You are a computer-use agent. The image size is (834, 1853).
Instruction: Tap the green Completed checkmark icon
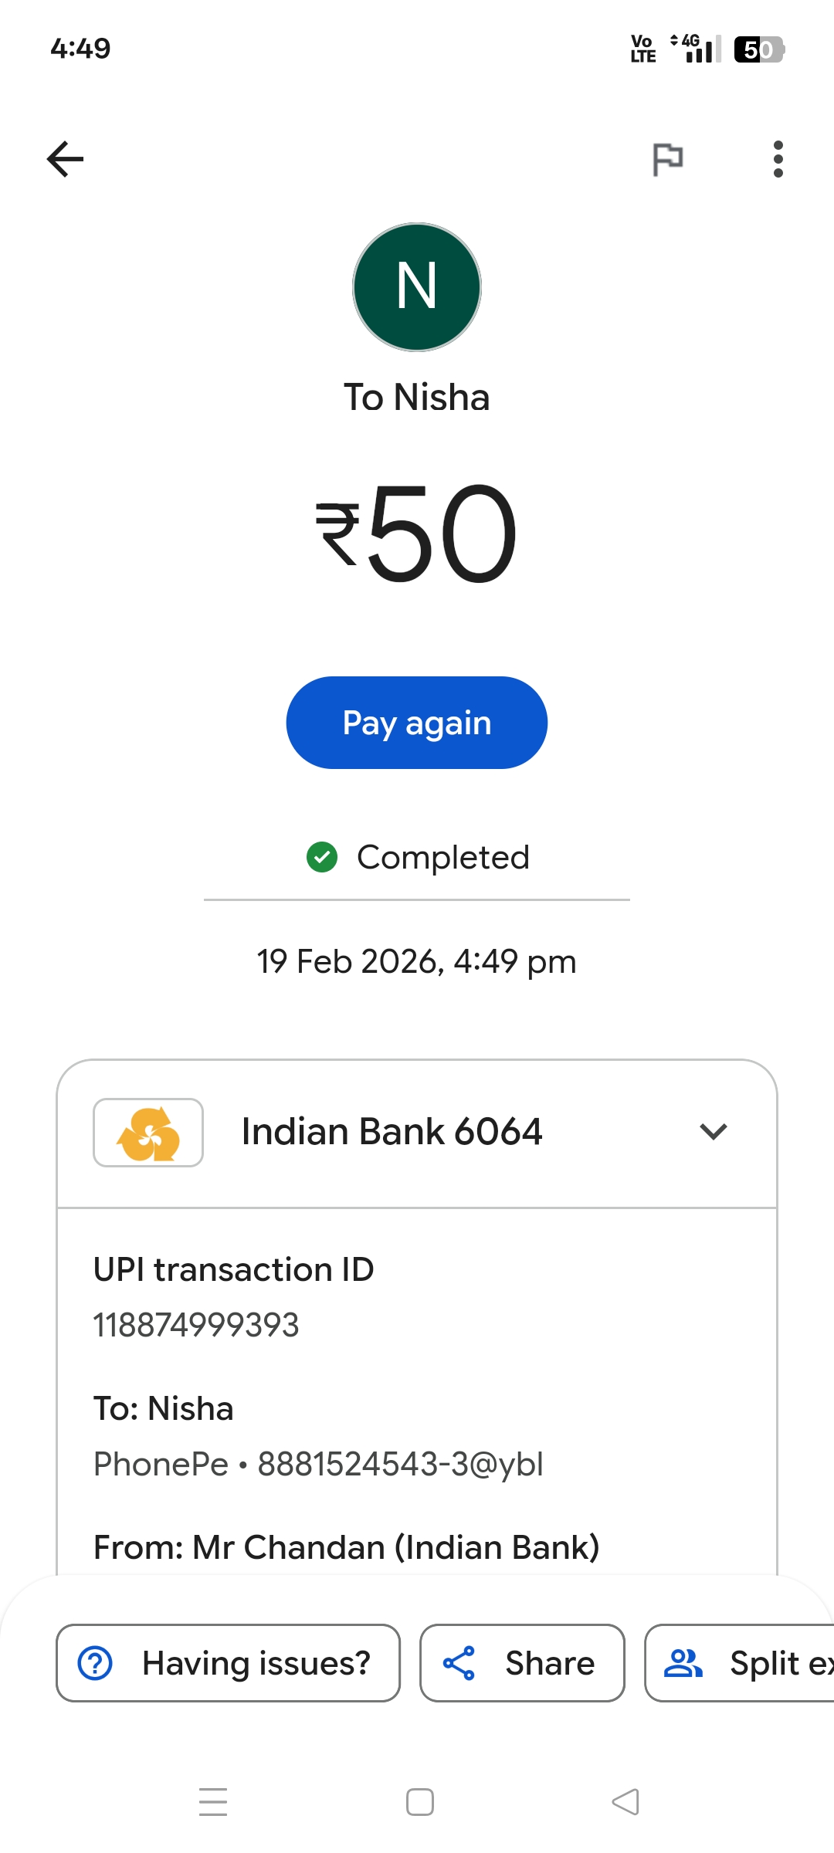tap(322, 857)
